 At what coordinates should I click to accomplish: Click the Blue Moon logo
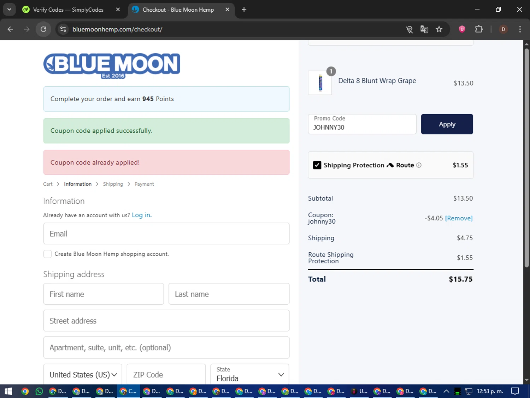tap(112, 66)
